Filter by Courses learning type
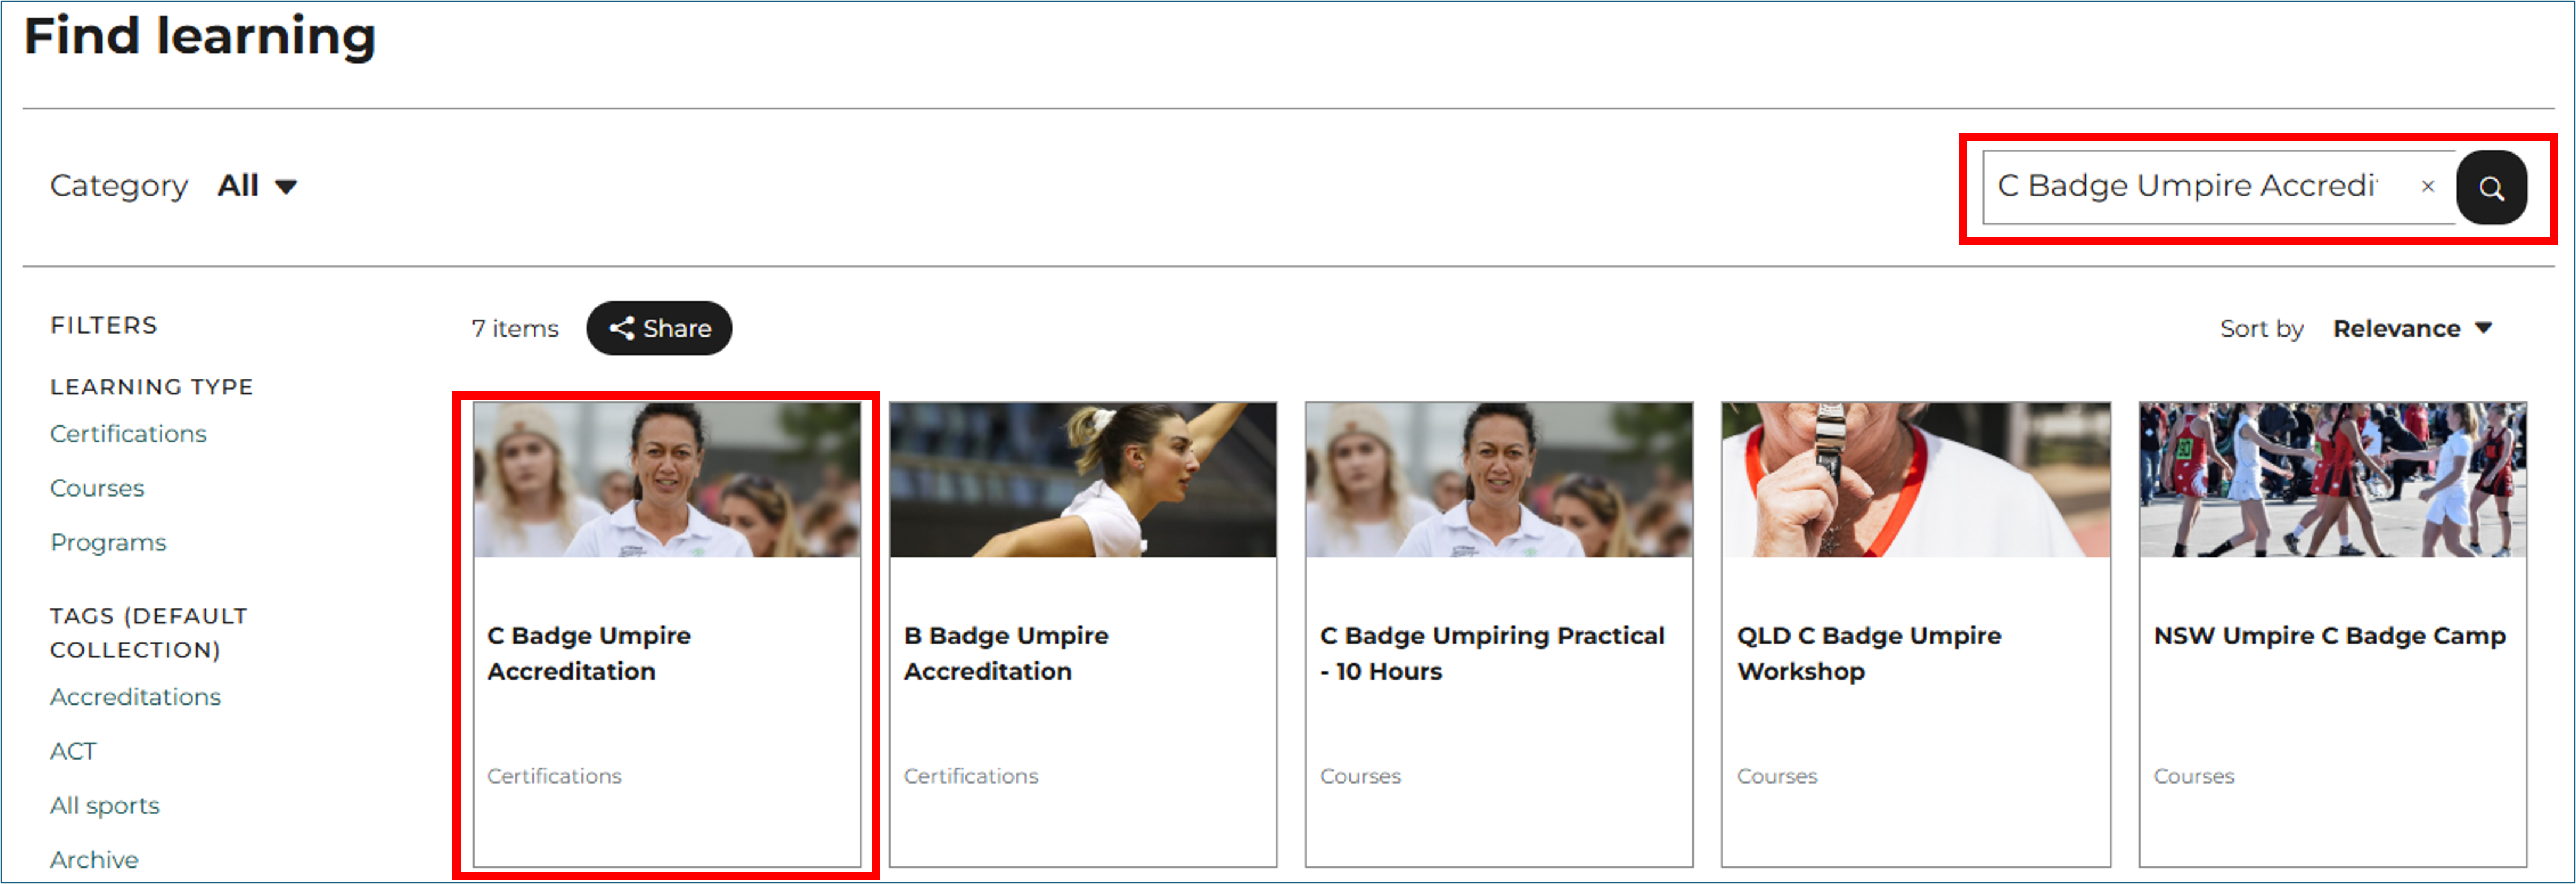Image resolution: width=2576 pixels, height=884 pixels. point(97,488)
